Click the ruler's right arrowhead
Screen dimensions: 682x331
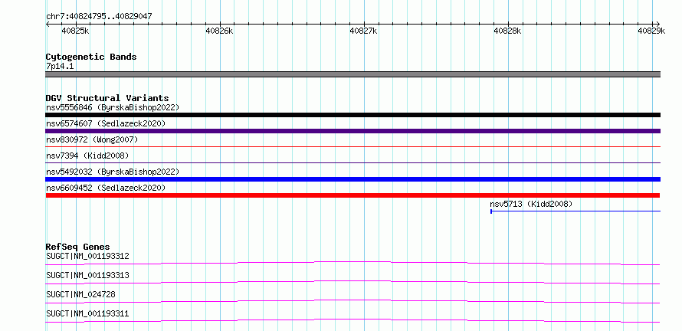(658, 24)
